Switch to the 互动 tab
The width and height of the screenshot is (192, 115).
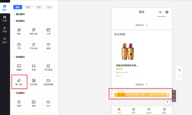coord(49,7)
